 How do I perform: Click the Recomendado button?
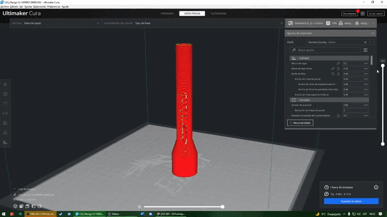coord(300,123)
